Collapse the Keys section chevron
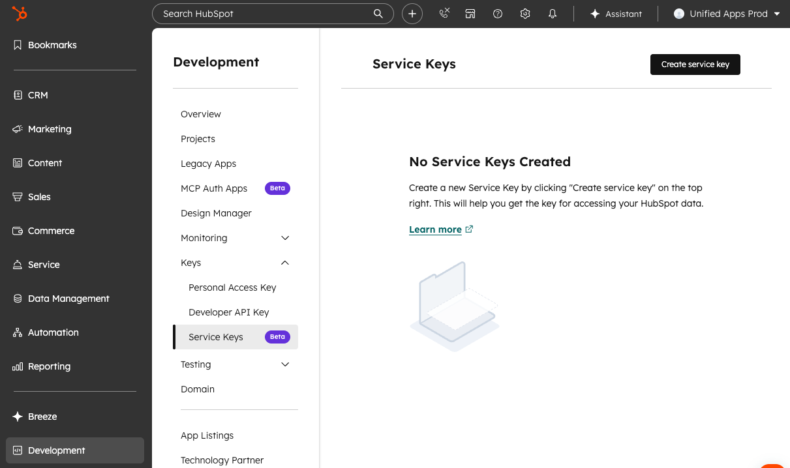 click(285, 263)
